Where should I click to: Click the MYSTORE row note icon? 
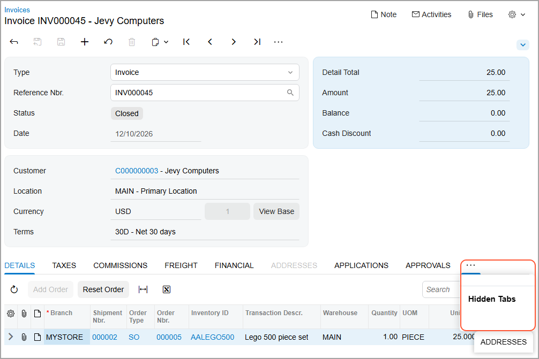coord(38,337)
